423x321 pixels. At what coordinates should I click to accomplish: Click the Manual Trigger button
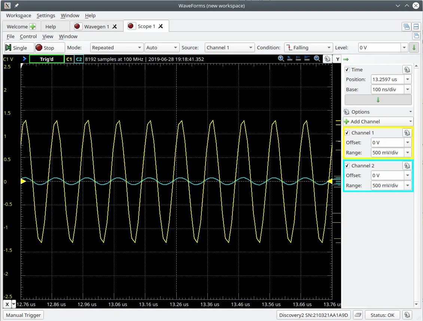click(x=23, y=315)
